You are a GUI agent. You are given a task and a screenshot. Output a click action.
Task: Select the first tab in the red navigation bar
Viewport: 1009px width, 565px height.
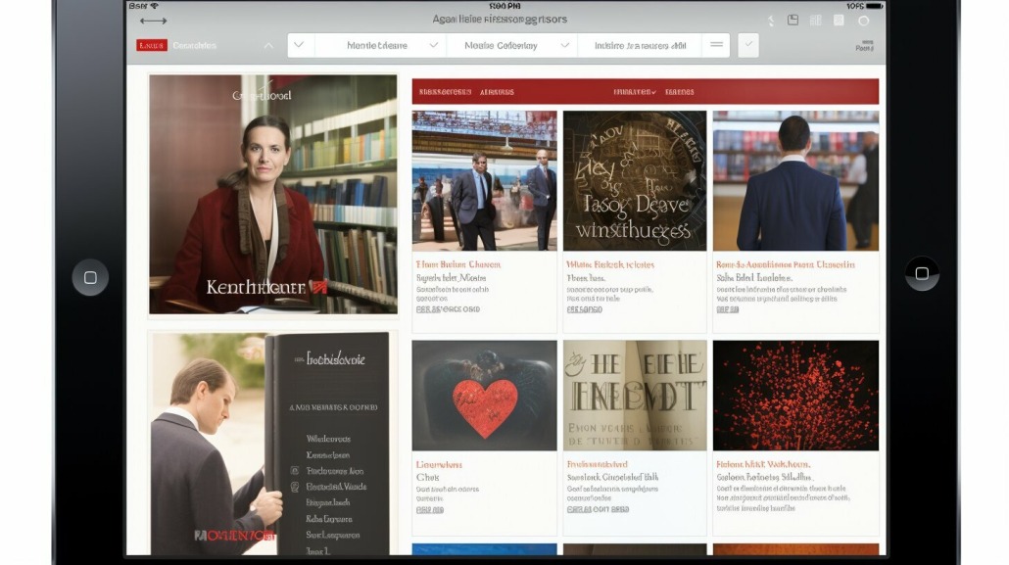[x=446, y=92]
